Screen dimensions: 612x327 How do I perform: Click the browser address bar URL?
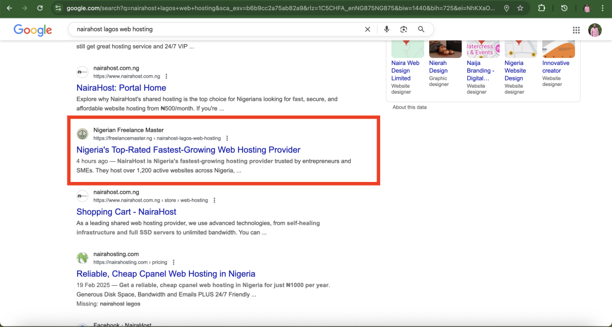click(x=281, y=8)
